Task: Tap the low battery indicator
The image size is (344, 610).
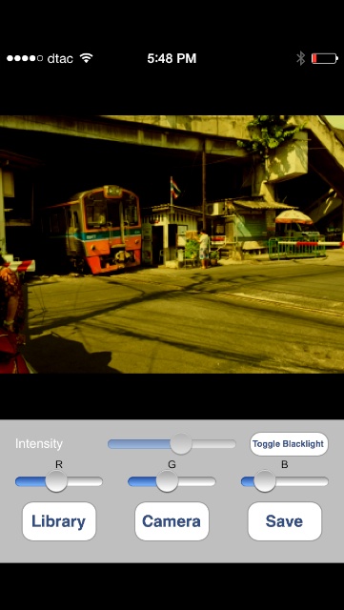Action: 325,58
